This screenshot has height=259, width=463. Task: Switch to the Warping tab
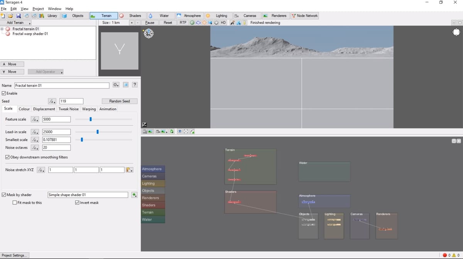tap(89, 109)
